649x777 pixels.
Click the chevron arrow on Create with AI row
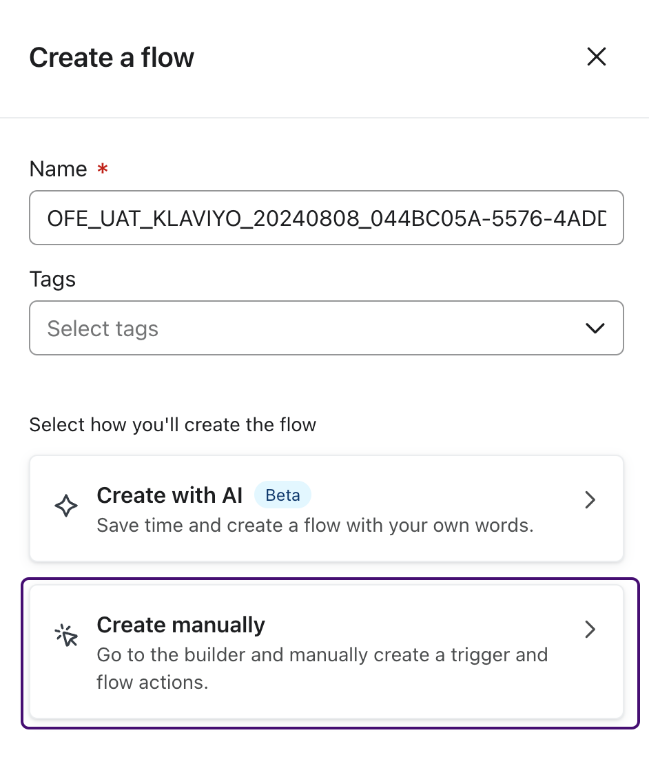[x=590, y=500]
